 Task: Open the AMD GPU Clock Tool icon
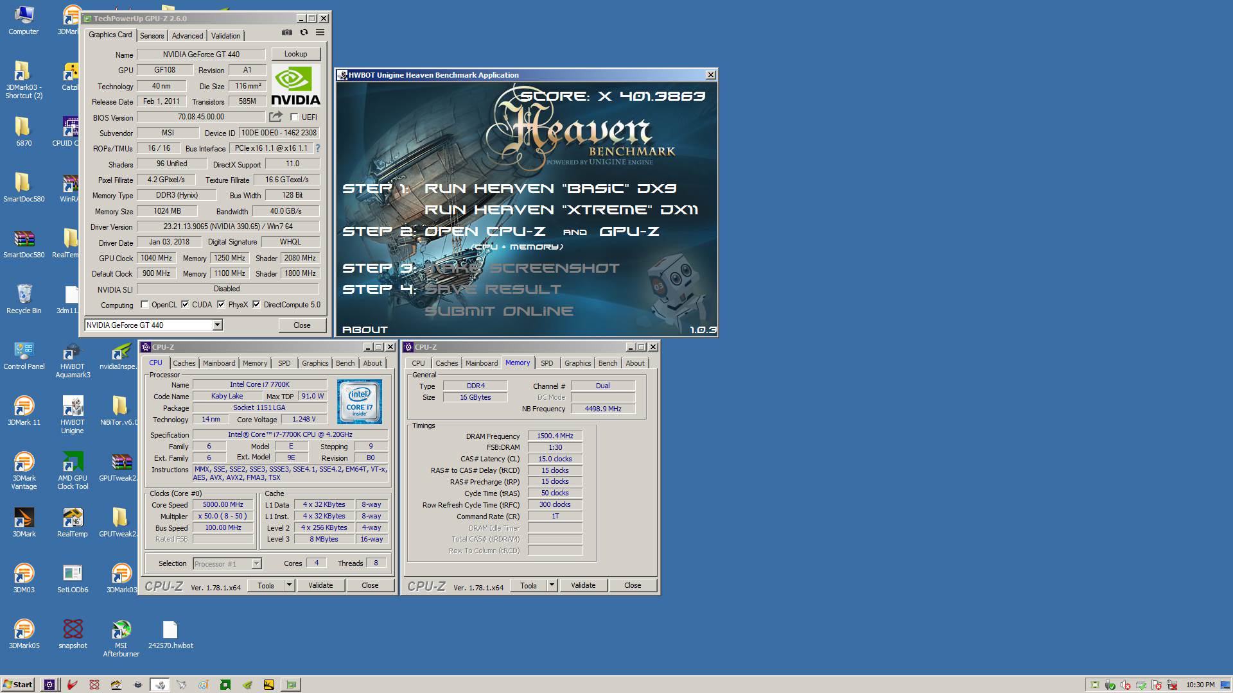tap(73, 471)
